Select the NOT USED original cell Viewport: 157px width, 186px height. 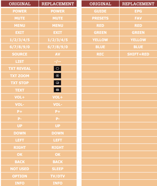coord(20,169)
